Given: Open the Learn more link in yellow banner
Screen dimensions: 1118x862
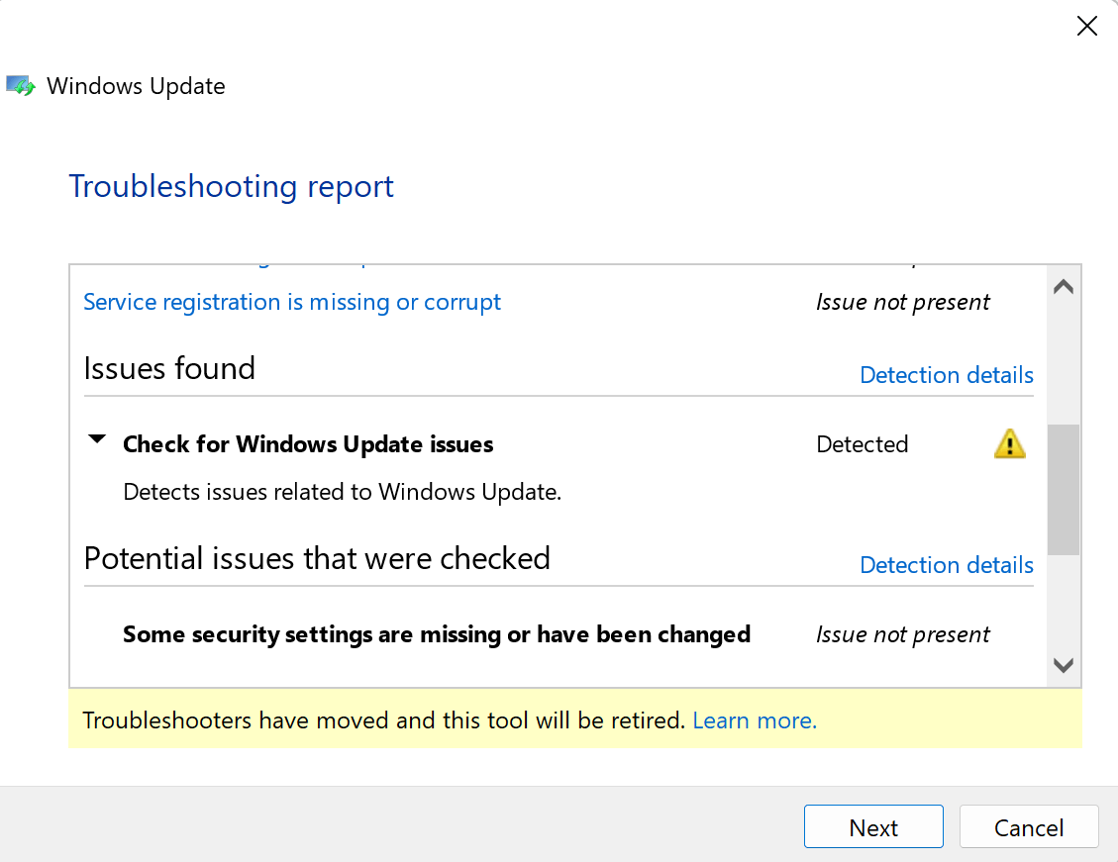Looking at the screenshot, I should [755, 720].
